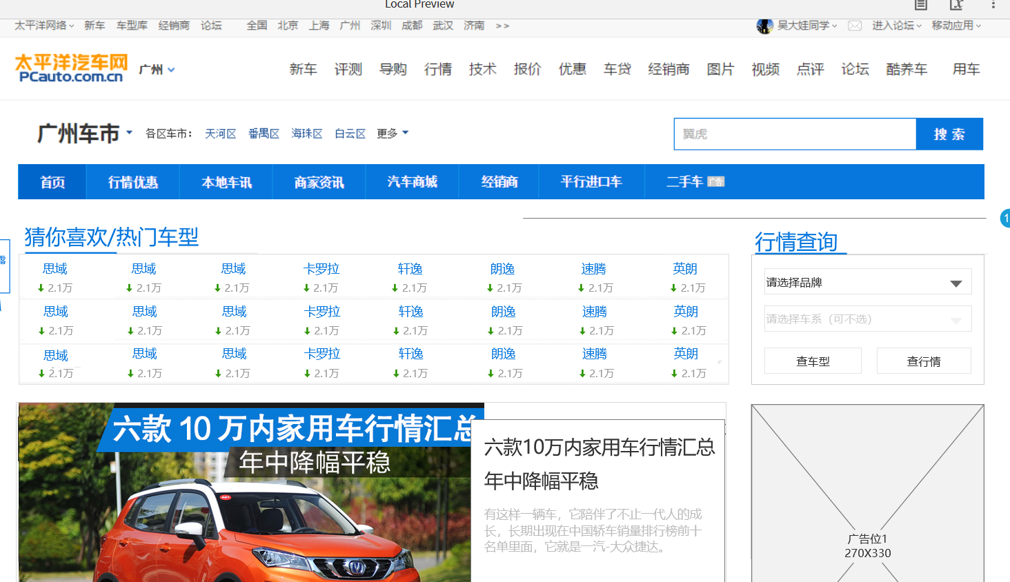Open the three-dot more options menu
Screen dimensions: 1010x582
993,5
